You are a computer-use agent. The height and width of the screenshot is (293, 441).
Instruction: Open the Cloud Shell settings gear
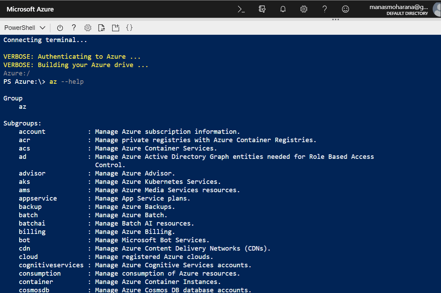pyautogui.click(x=88, y=28)
